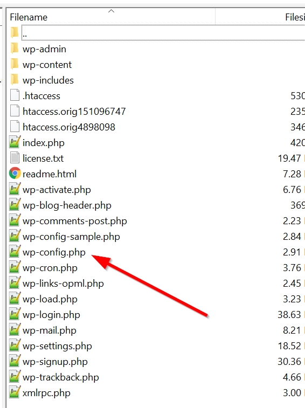Click the 19.47 size of license.txt
The height and width of the screenshot is (408, 305).
pos(289,158)
